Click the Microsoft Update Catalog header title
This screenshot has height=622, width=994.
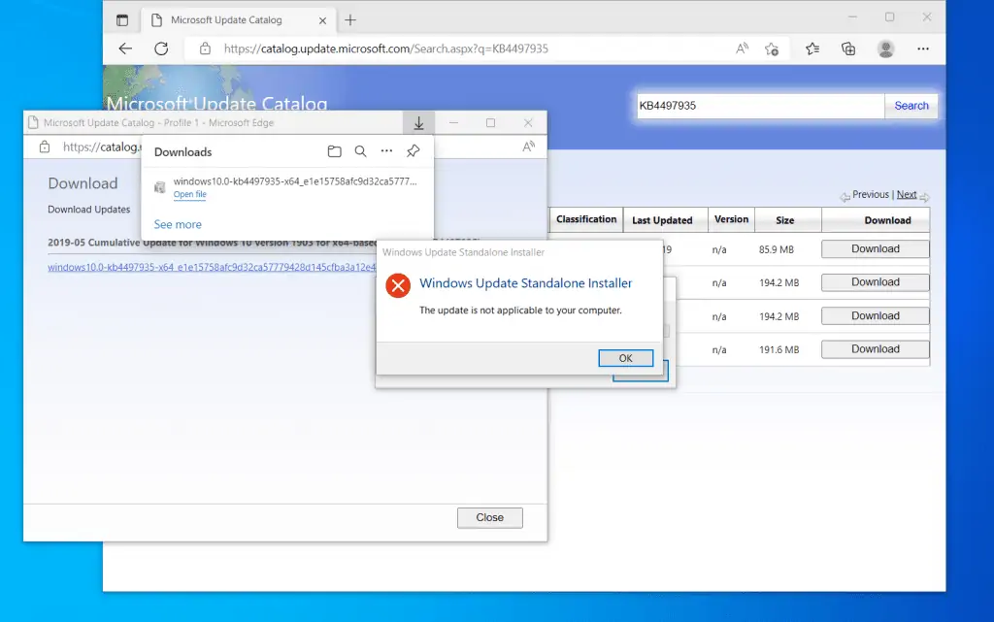(x=216, y=103)
